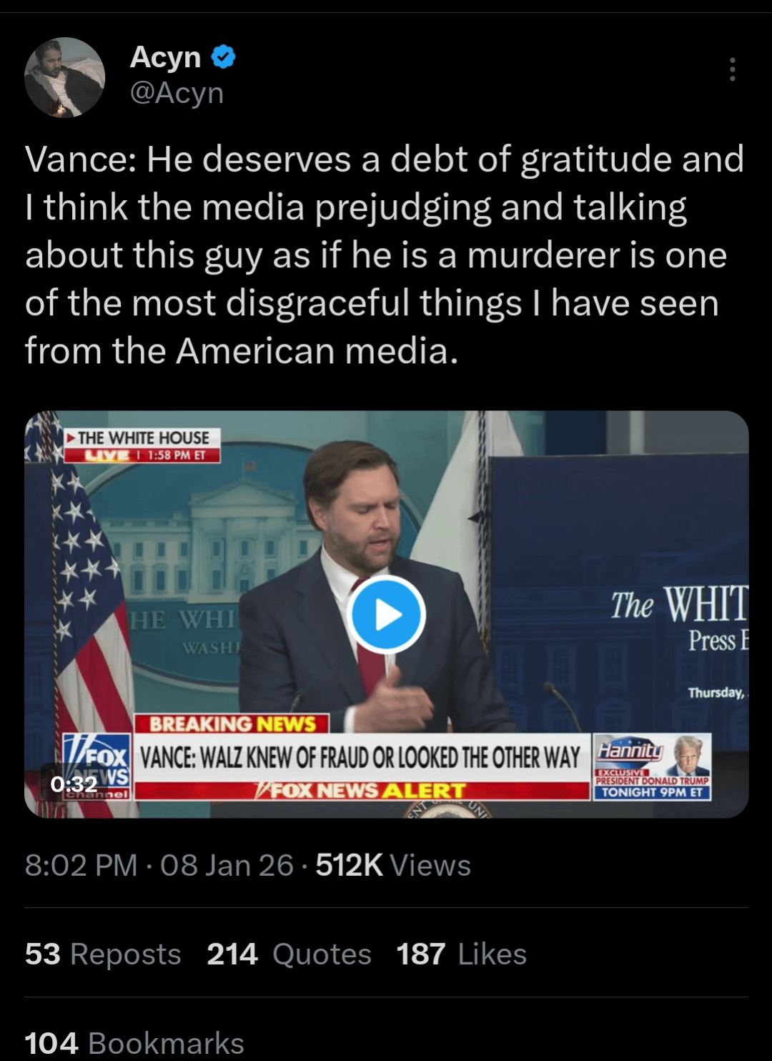
Task: Open the @Acyn handle link
Action: 177,93
